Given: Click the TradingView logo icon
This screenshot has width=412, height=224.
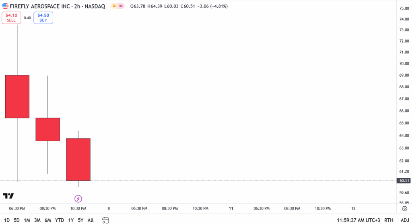Looking at the screenshot, I should tap(8, 196).
